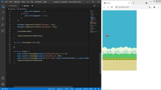Click 'function draw() {' on line 90
Viewport: 161px width, 90px height.
[21, 51]
